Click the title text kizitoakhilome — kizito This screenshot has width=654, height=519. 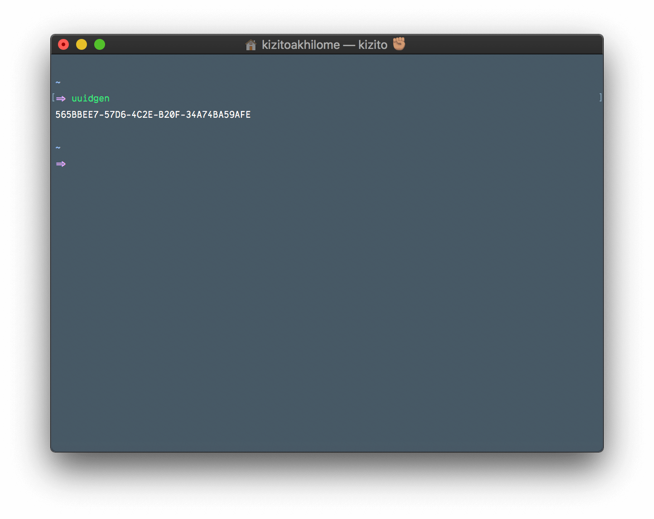324,44
